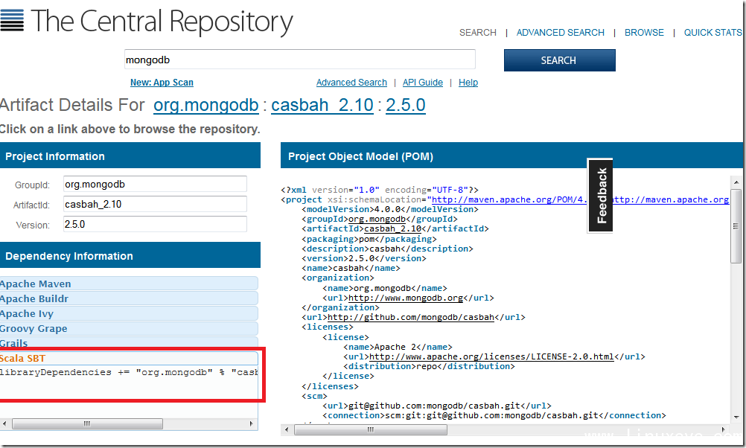Screen dimensions: 746x448
Task: Open the maven.apache.org/POM schema link
Action: point(509,199)
